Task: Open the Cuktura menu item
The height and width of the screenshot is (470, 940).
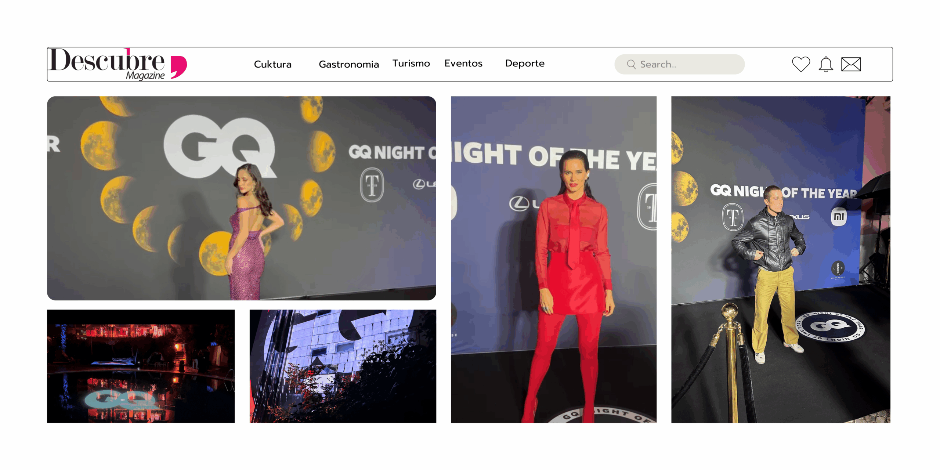Action: coord(272,64)
